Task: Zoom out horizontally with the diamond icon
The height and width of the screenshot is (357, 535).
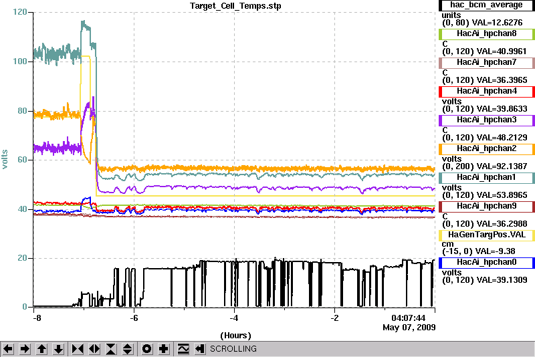Action: 94,349
